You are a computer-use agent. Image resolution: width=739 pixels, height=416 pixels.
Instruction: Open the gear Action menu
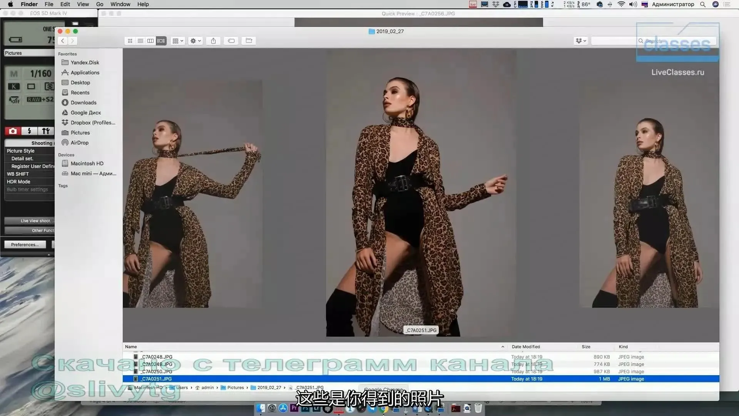pyautogui.click(x=196, y=41)
